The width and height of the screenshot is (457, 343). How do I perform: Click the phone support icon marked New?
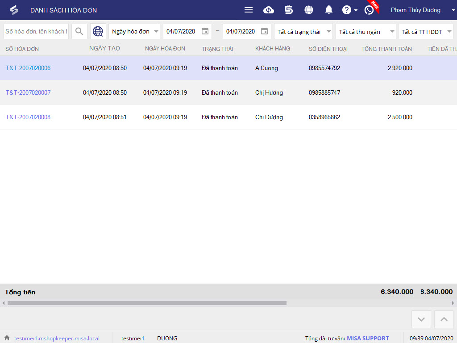(369, 10)
